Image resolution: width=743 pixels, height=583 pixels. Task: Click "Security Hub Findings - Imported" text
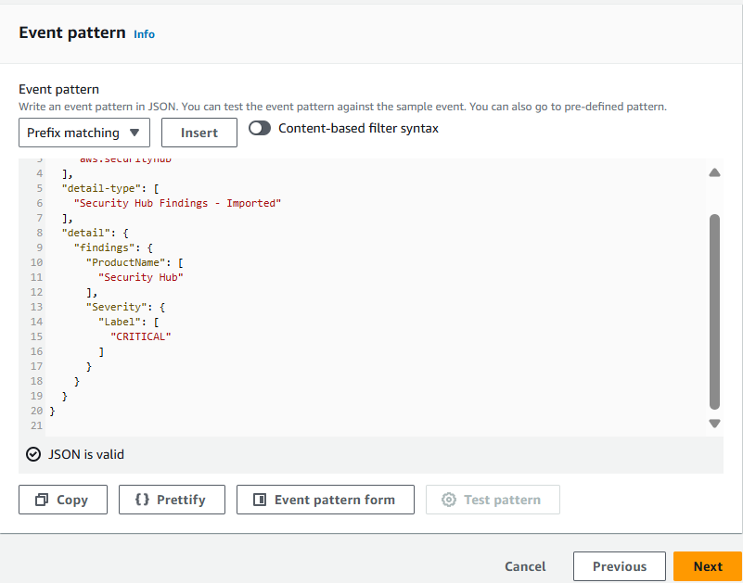click(x=178, y=203)
